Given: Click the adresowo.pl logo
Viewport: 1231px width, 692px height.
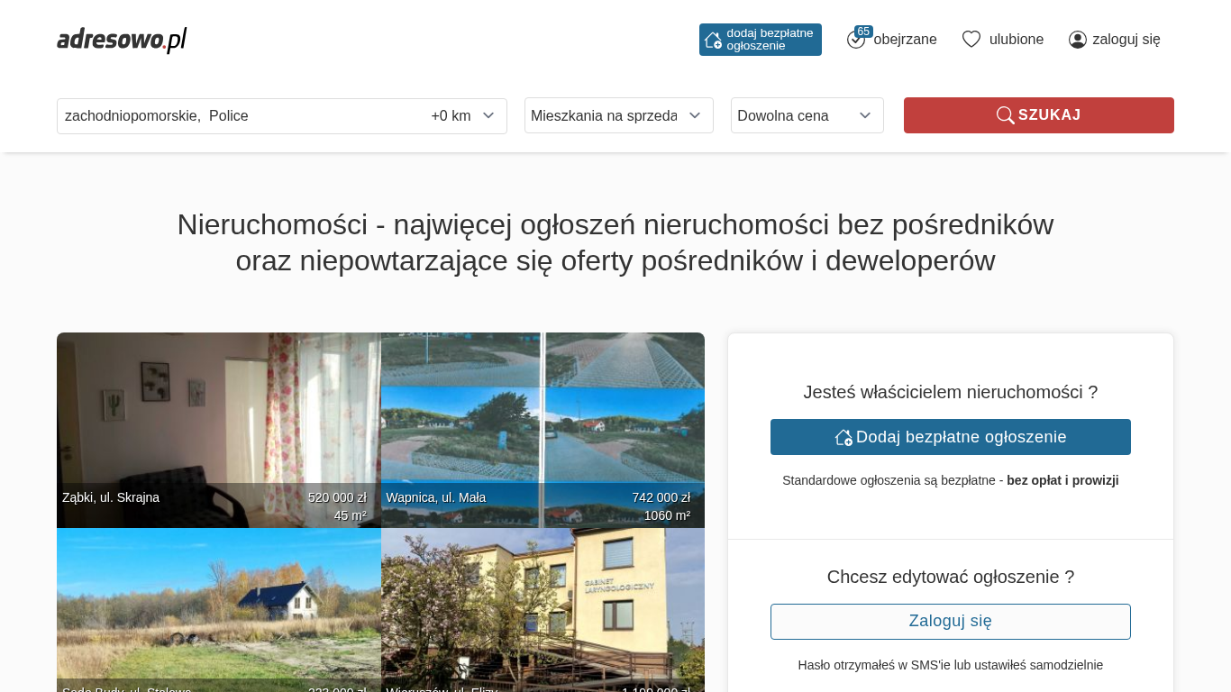Looking at the screenshot, I should [x=122, y=40].
